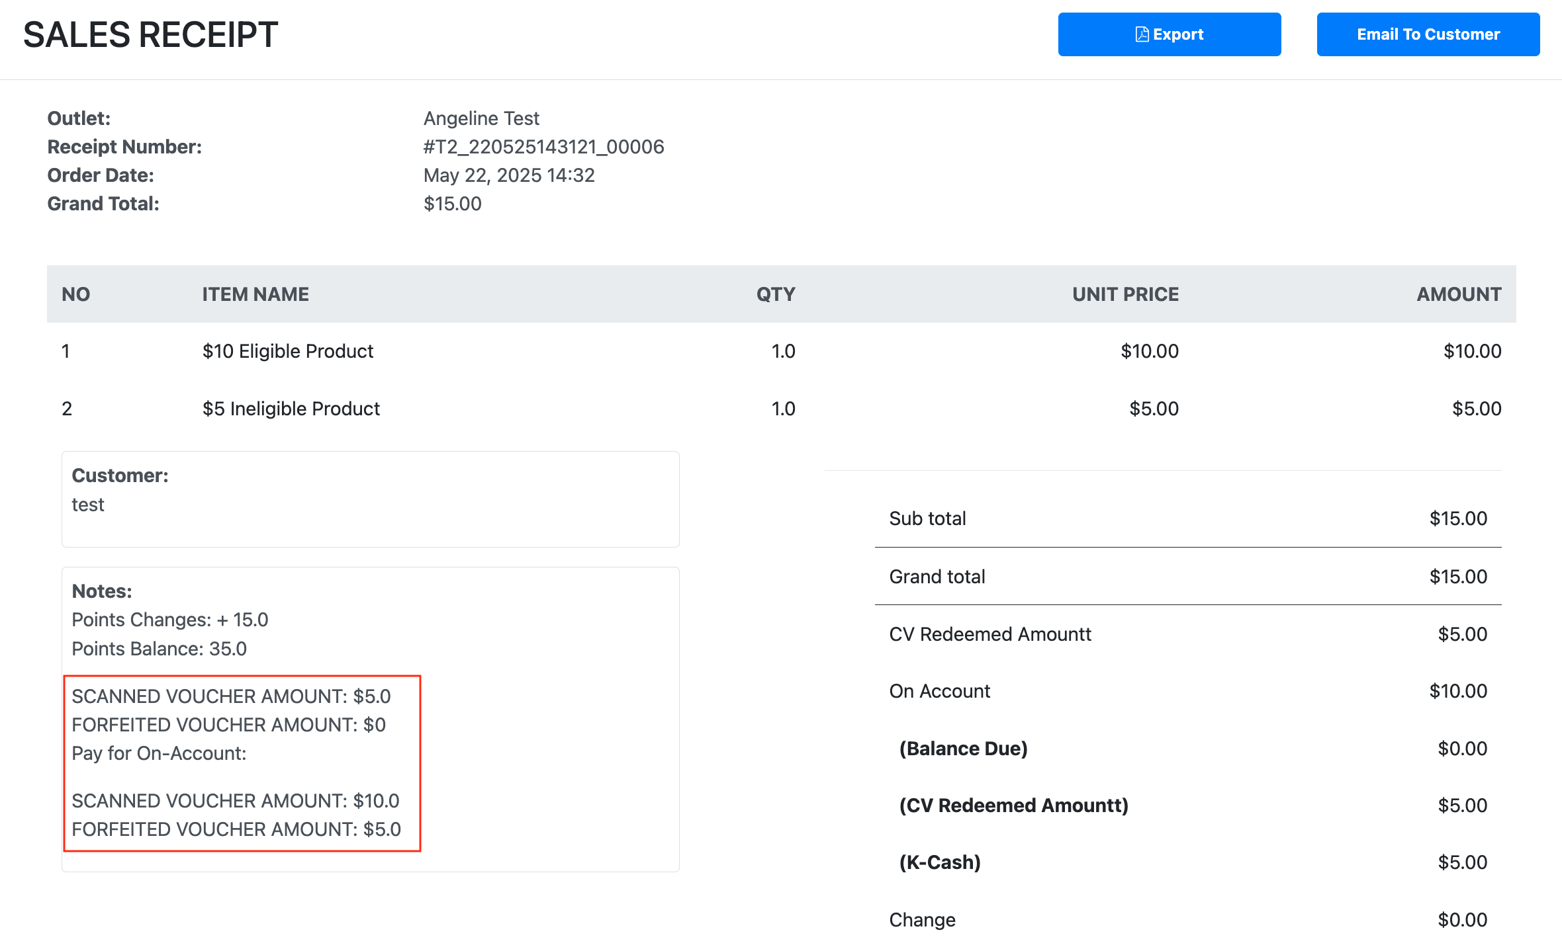The height and width of the screenshot is (947, 1562).
Task: Click the UNIT PRICE column header
Action: coord(1125,294)
